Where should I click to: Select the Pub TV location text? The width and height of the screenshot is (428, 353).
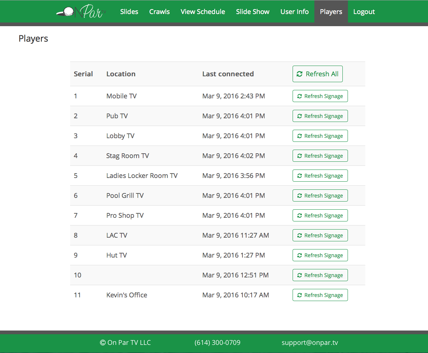117,116
